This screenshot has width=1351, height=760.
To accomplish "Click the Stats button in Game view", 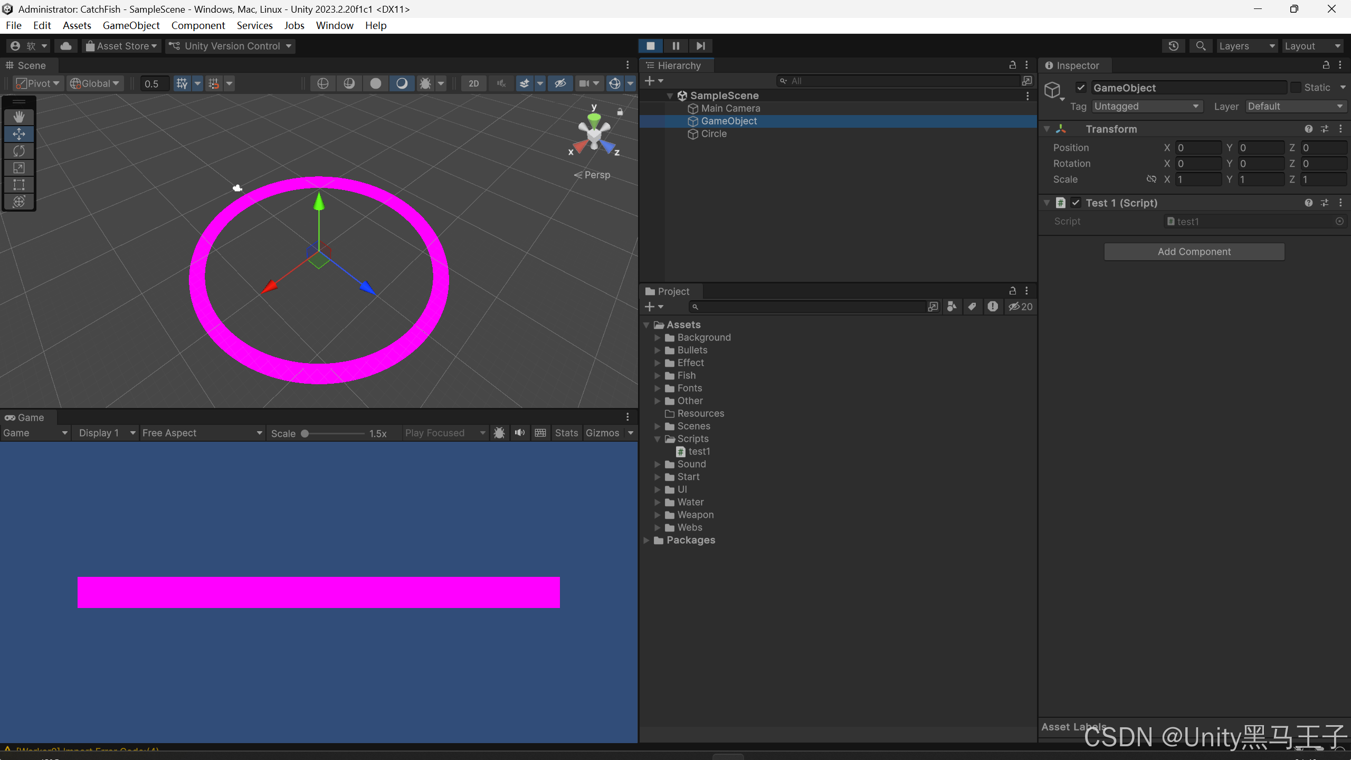I will [566, 433].
